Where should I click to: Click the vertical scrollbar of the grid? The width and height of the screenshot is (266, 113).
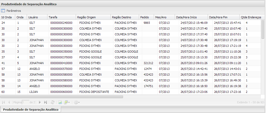click(263, 29)
